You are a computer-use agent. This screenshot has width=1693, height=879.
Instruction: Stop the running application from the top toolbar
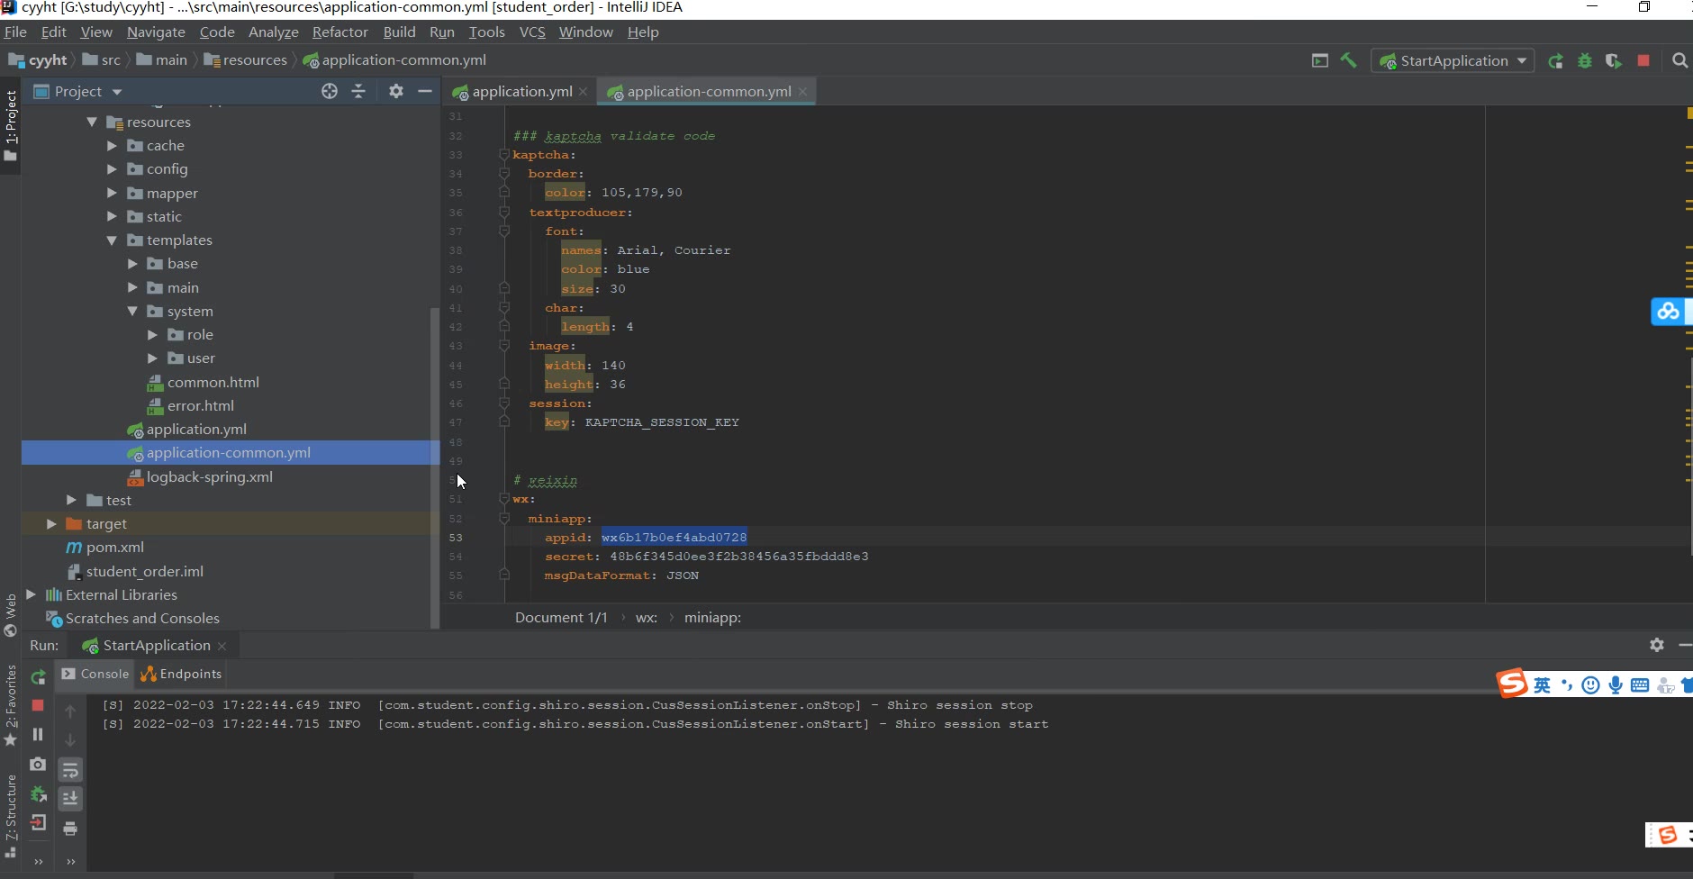(1643, 60)
